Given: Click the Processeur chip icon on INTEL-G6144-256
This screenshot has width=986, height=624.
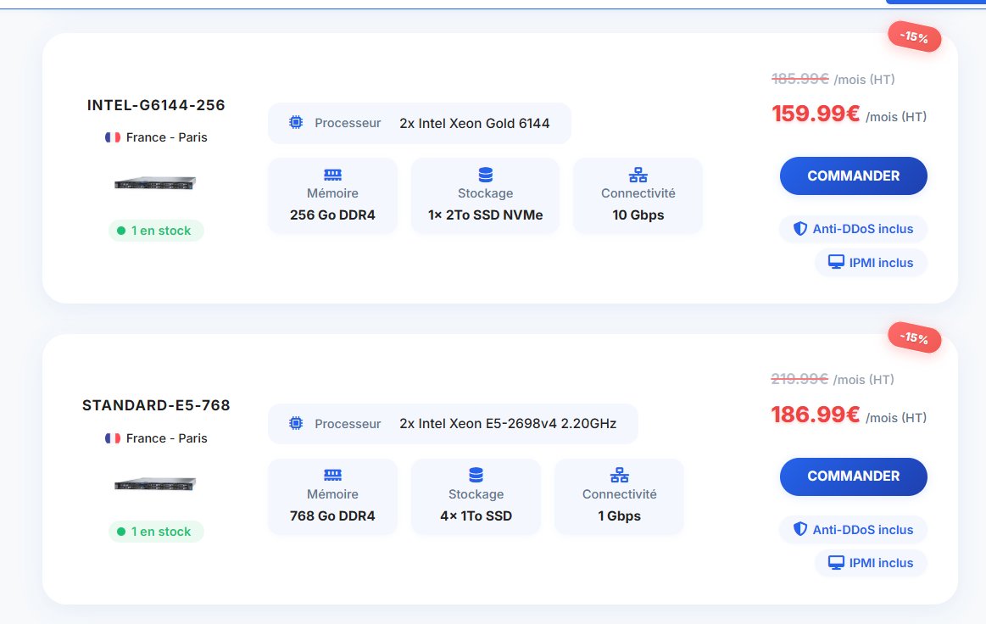Looking at the screenshot, I should (296, 122).
